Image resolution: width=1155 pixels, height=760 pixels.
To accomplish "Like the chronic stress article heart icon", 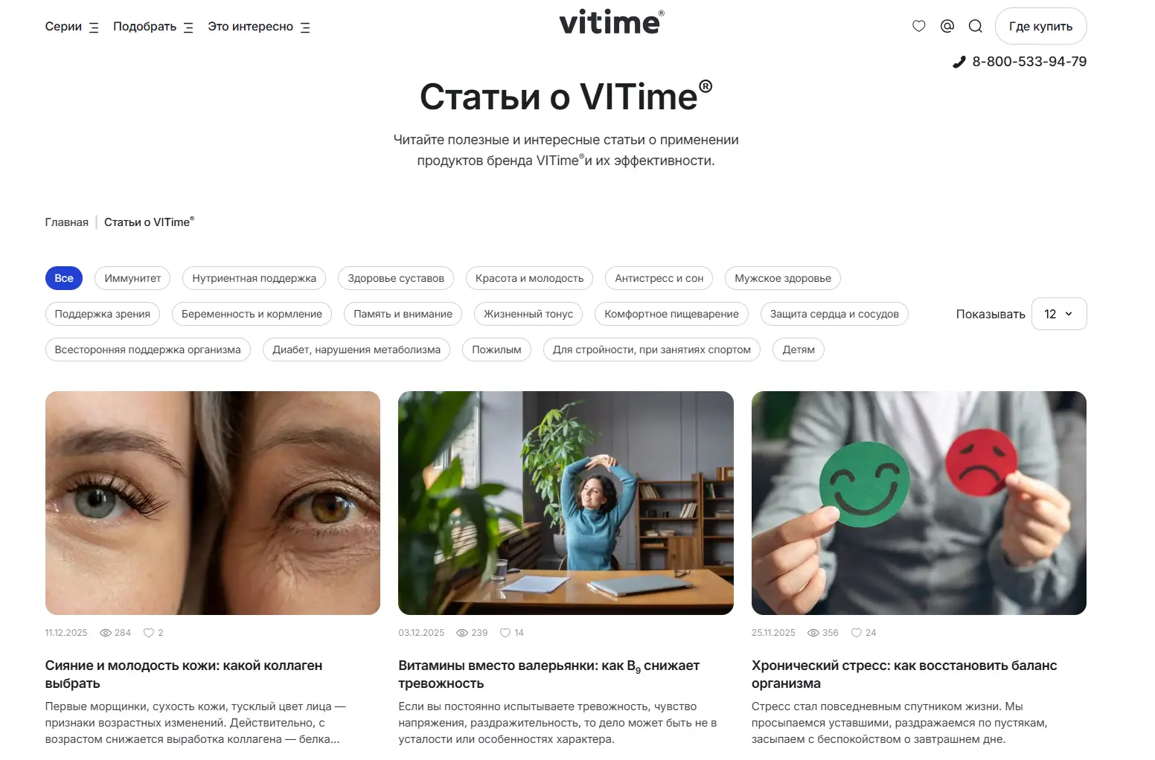I will 857,633.
